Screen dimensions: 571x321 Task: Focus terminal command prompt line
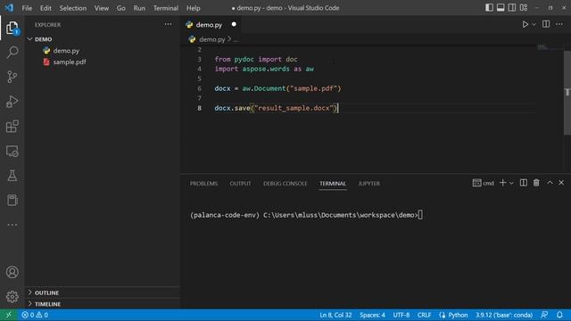pyautogui.click(x=306, y=215)
